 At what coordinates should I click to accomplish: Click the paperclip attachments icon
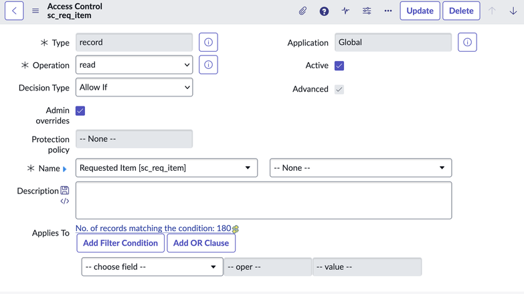click(x=302, y=11)
